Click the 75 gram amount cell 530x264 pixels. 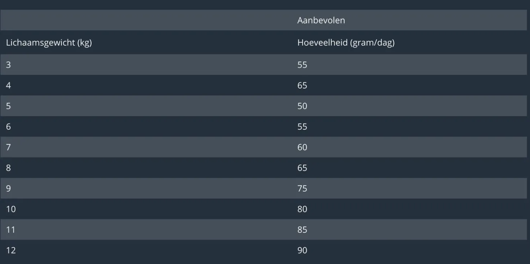[x=302, y=189]
